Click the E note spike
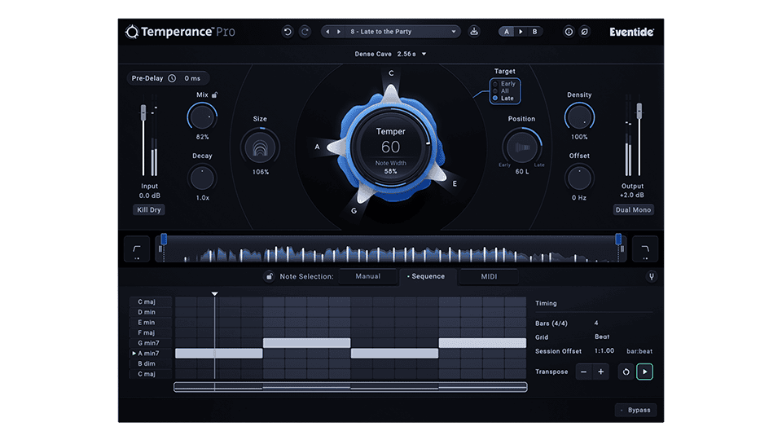The width and height of the screenshot is (782, 440). coord(438,173)
